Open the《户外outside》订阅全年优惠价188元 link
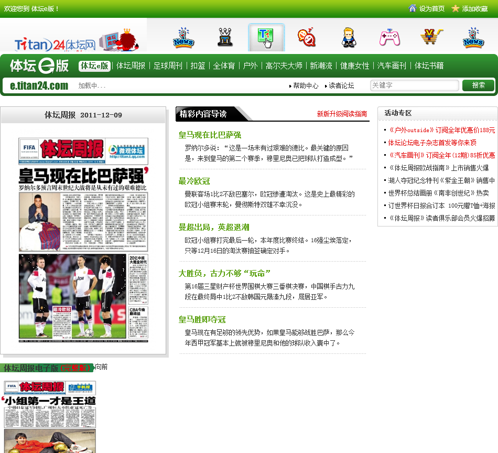The height and width of the screenshot is (453, 498). [442, 130]
